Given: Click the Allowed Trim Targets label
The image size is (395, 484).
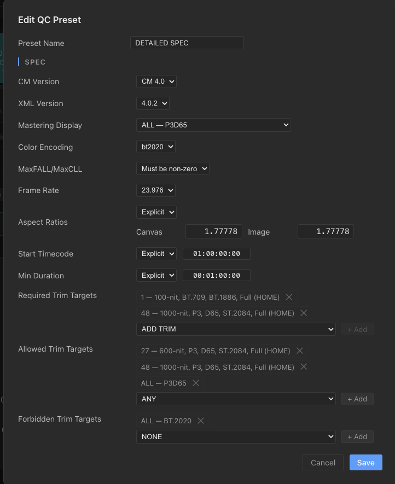Looking at the screenshot, I should [55, 349].
